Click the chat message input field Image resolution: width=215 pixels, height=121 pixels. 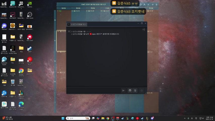[x=94, y=90]
